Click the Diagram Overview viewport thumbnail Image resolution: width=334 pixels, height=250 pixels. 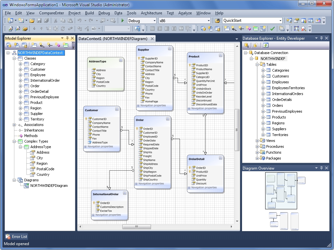pos(281,190)
